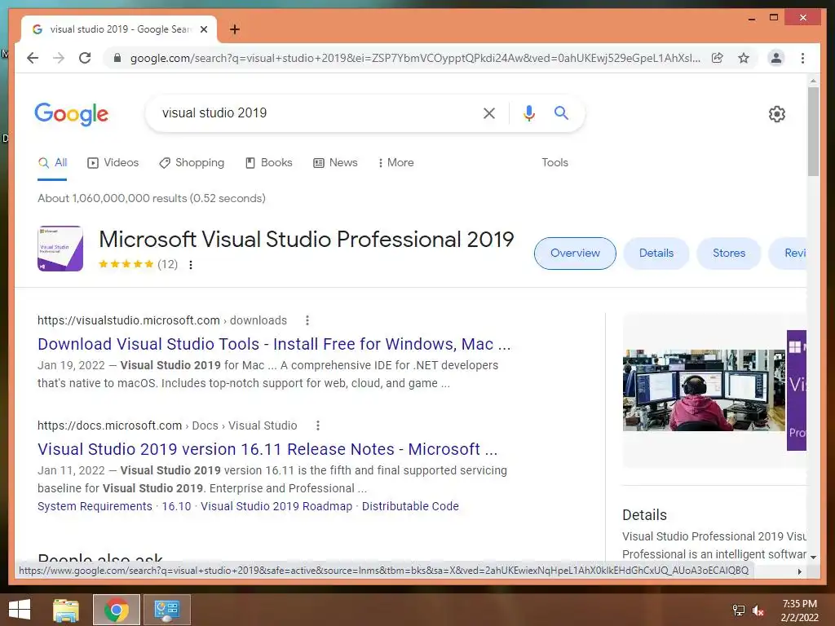Click the network icon in system tray
This screenshot has width=835, height=626.
pos(739,611)
